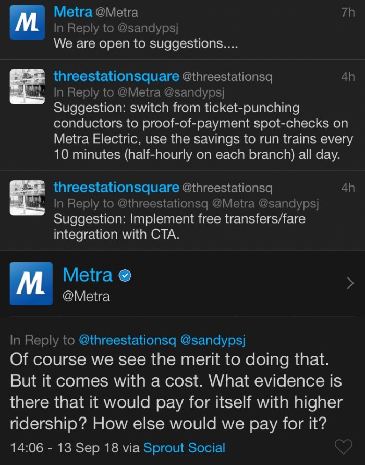Select threestationsquare name on ticket-punching tweet
Screen dimensions: 365x465
(x=116, y=76)
